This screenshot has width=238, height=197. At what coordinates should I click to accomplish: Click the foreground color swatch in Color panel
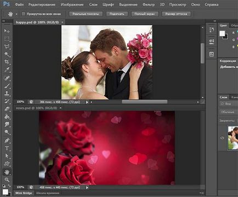[222, 33]
